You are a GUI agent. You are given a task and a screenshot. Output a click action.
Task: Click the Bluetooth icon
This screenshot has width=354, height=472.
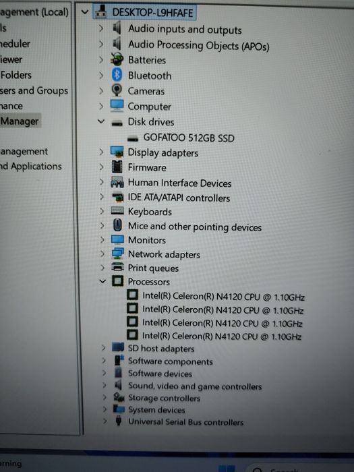point(117,75)
